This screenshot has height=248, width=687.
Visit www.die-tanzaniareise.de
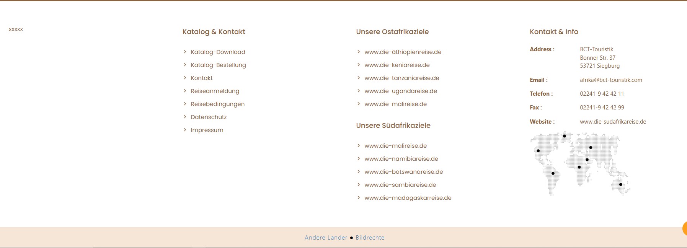401,78
